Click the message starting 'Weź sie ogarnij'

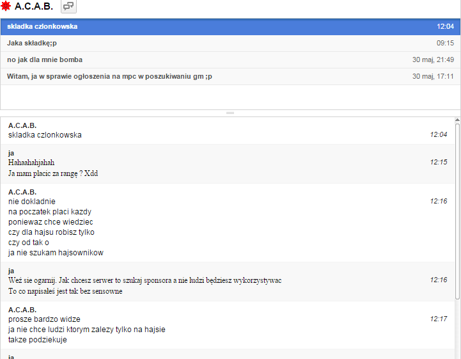click(x=145, y=280)
